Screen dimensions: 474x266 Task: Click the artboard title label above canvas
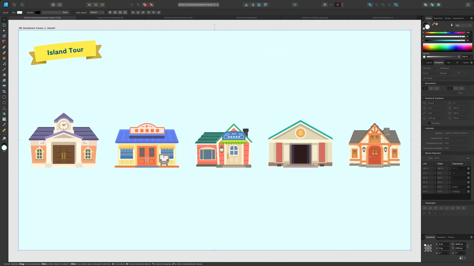point(37,28)
